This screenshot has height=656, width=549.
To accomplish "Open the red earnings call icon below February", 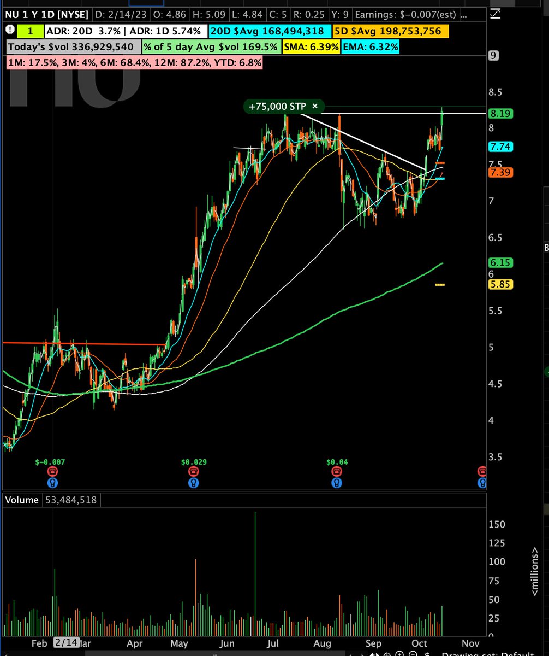I will point(53,471).
